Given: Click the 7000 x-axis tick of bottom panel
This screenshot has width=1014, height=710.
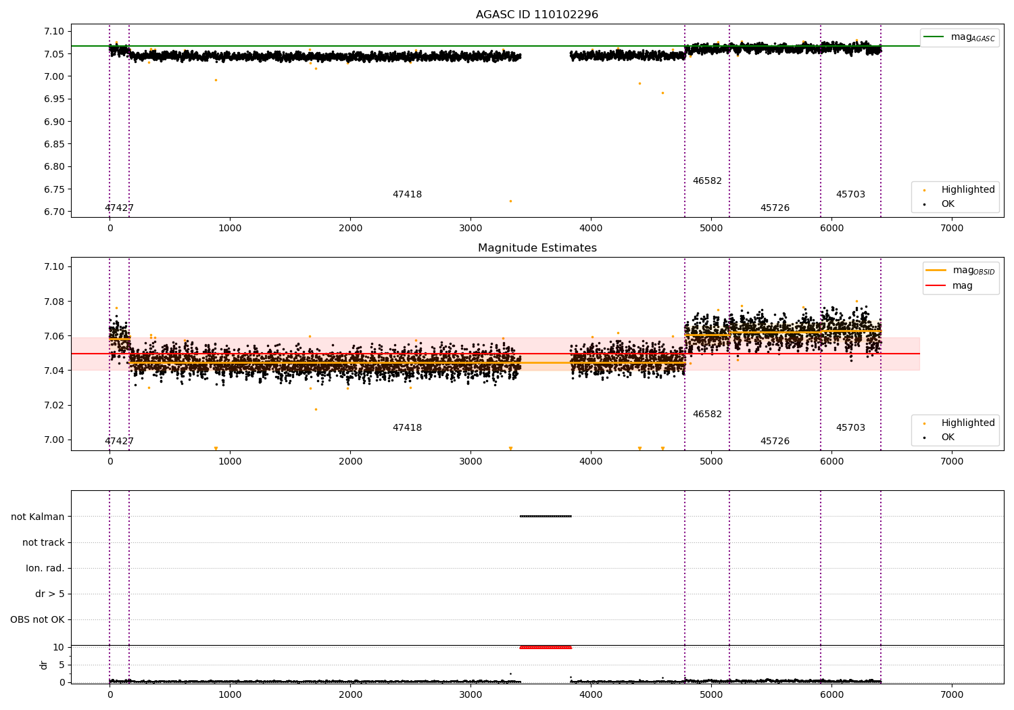Looking at the screenshot, I should (x=952, y=695).
